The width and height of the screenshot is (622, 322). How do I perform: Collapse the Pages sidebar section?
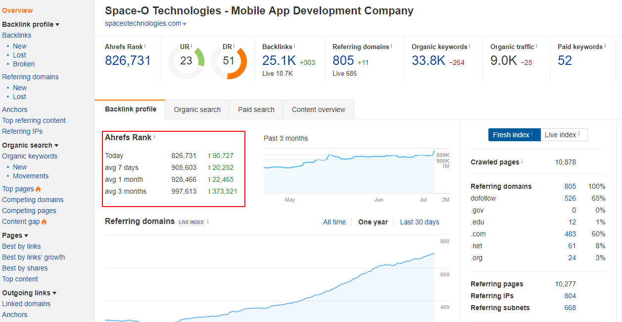(15, 235)
